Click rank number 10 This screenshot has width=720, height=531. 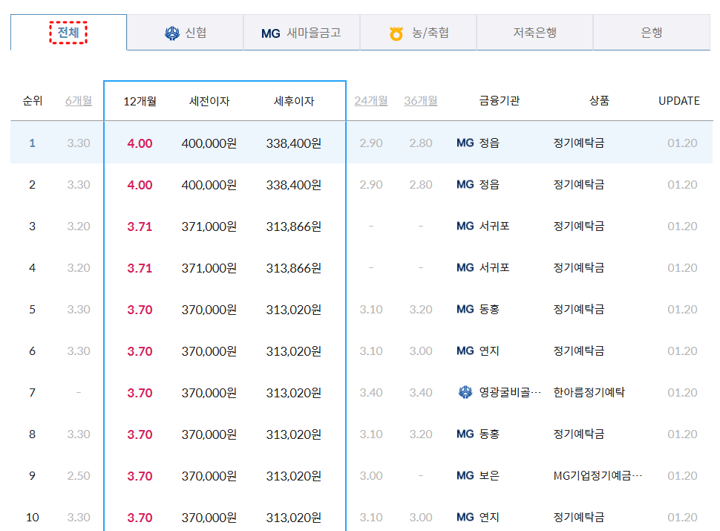[32, 518]
